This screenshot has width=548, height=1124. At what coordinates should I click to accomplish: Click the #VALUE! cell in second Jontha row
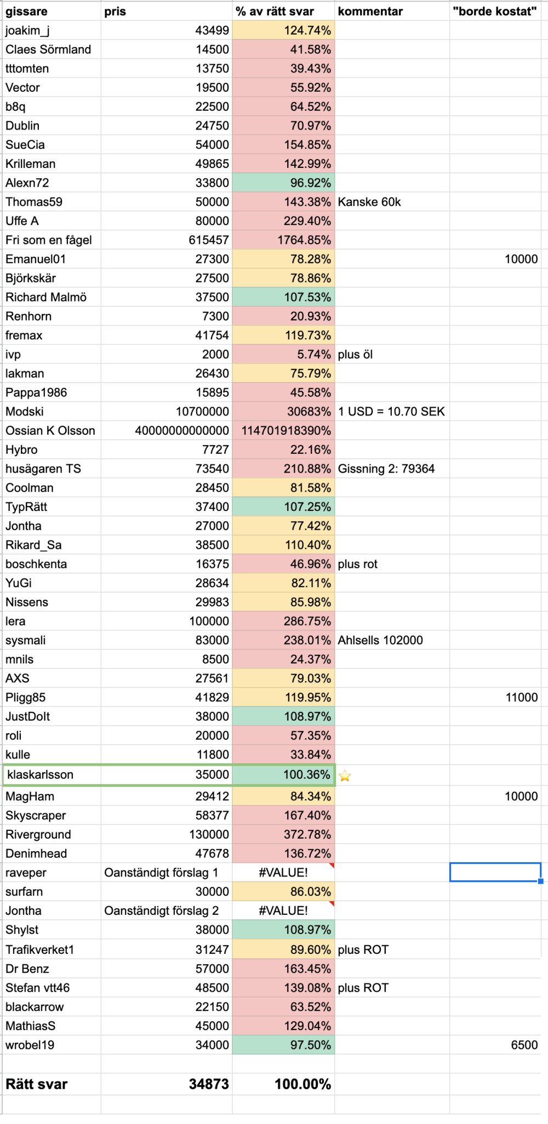(x=283, y=911)
